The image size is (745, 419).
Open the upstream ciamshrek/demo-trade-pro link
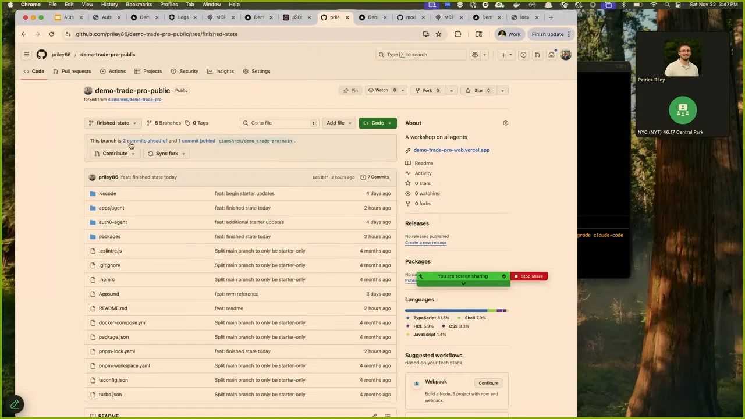tap(134, 100)
